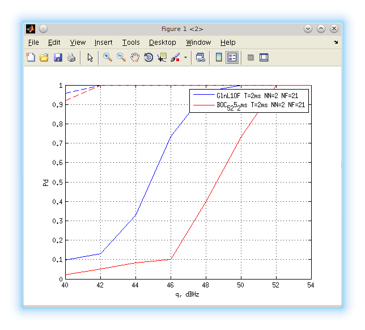This screenshot has height=330, width=365.
Task: Toggle the Insert Colorbar button
Action: pos(219,57)
